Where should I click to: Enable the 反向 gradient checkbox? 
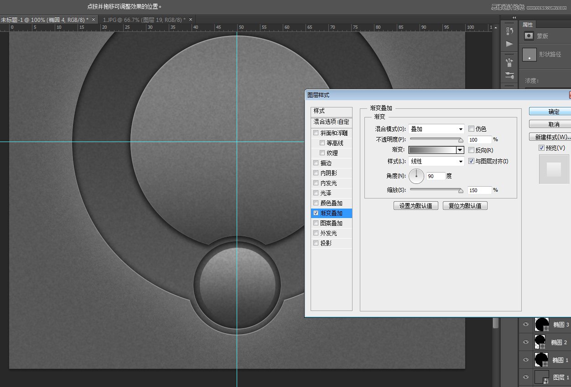(x=471, y=150)
